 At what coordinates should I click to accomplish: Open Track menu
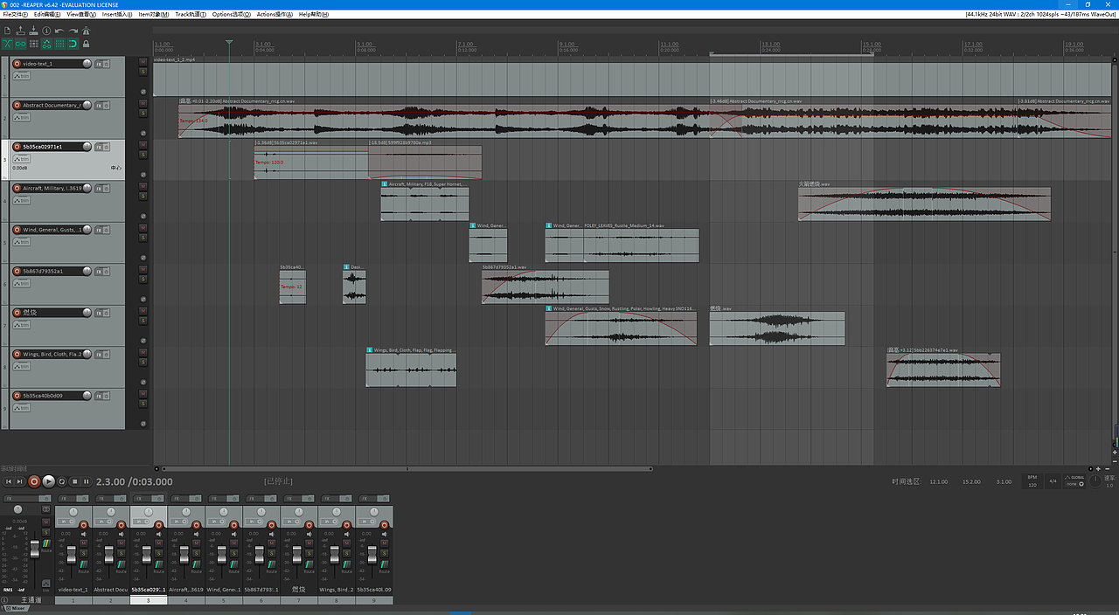191,15
